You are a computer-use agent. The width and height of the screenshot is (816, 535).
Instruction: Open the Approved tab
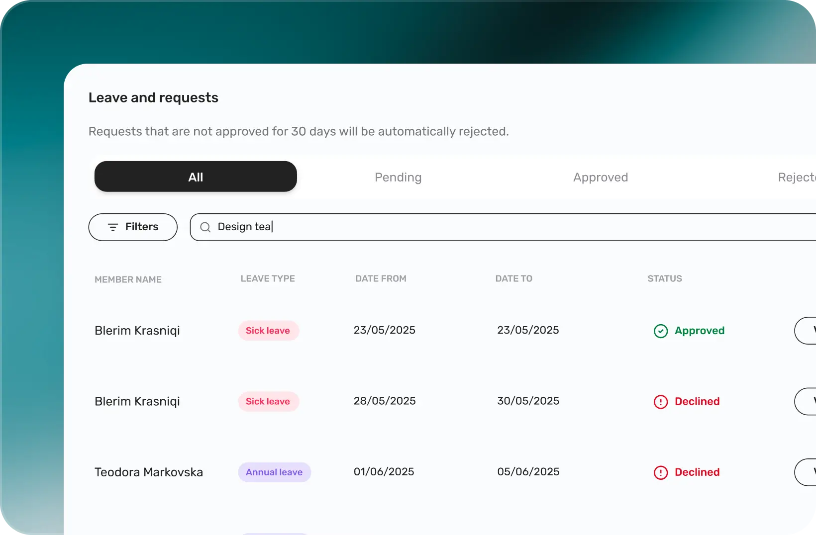pyautogui.click(x=600, y=178)
